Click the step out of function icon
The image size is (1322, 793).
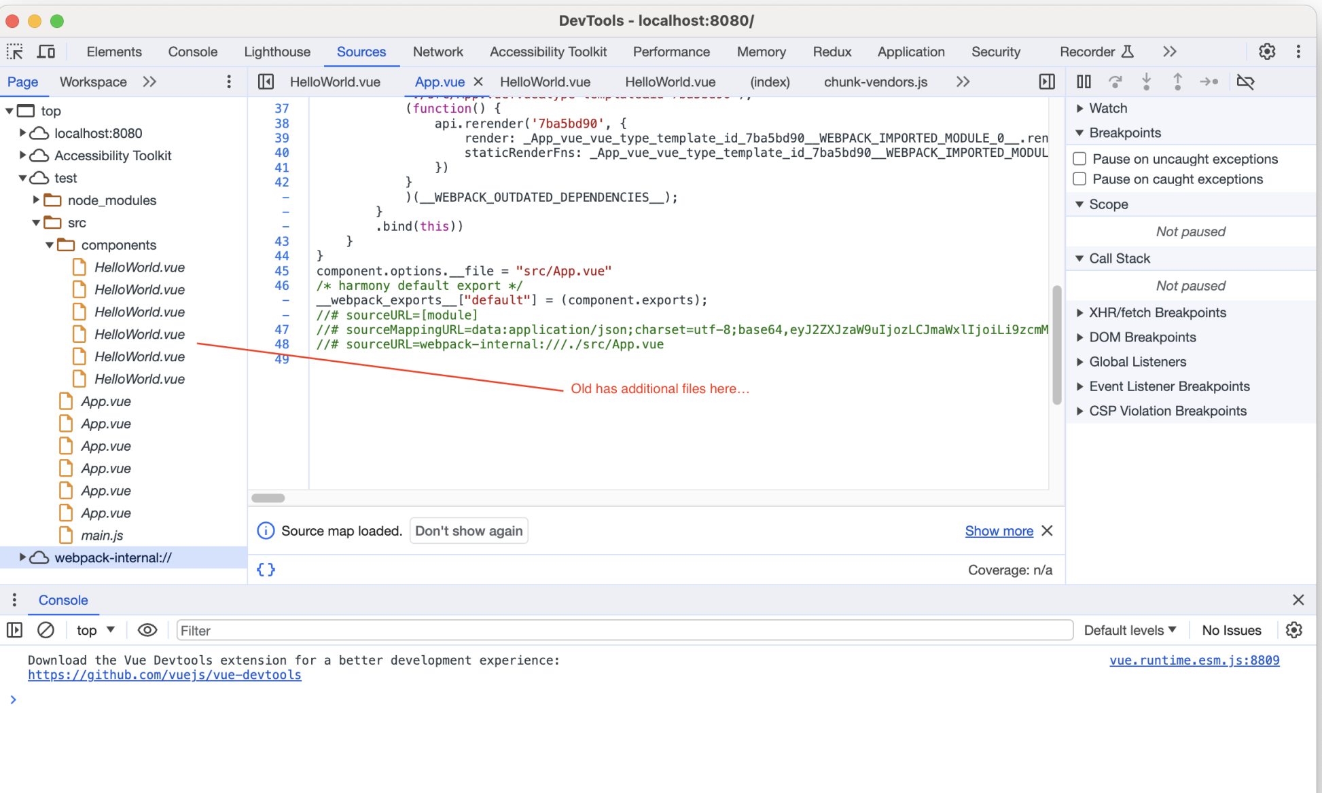1177,81
